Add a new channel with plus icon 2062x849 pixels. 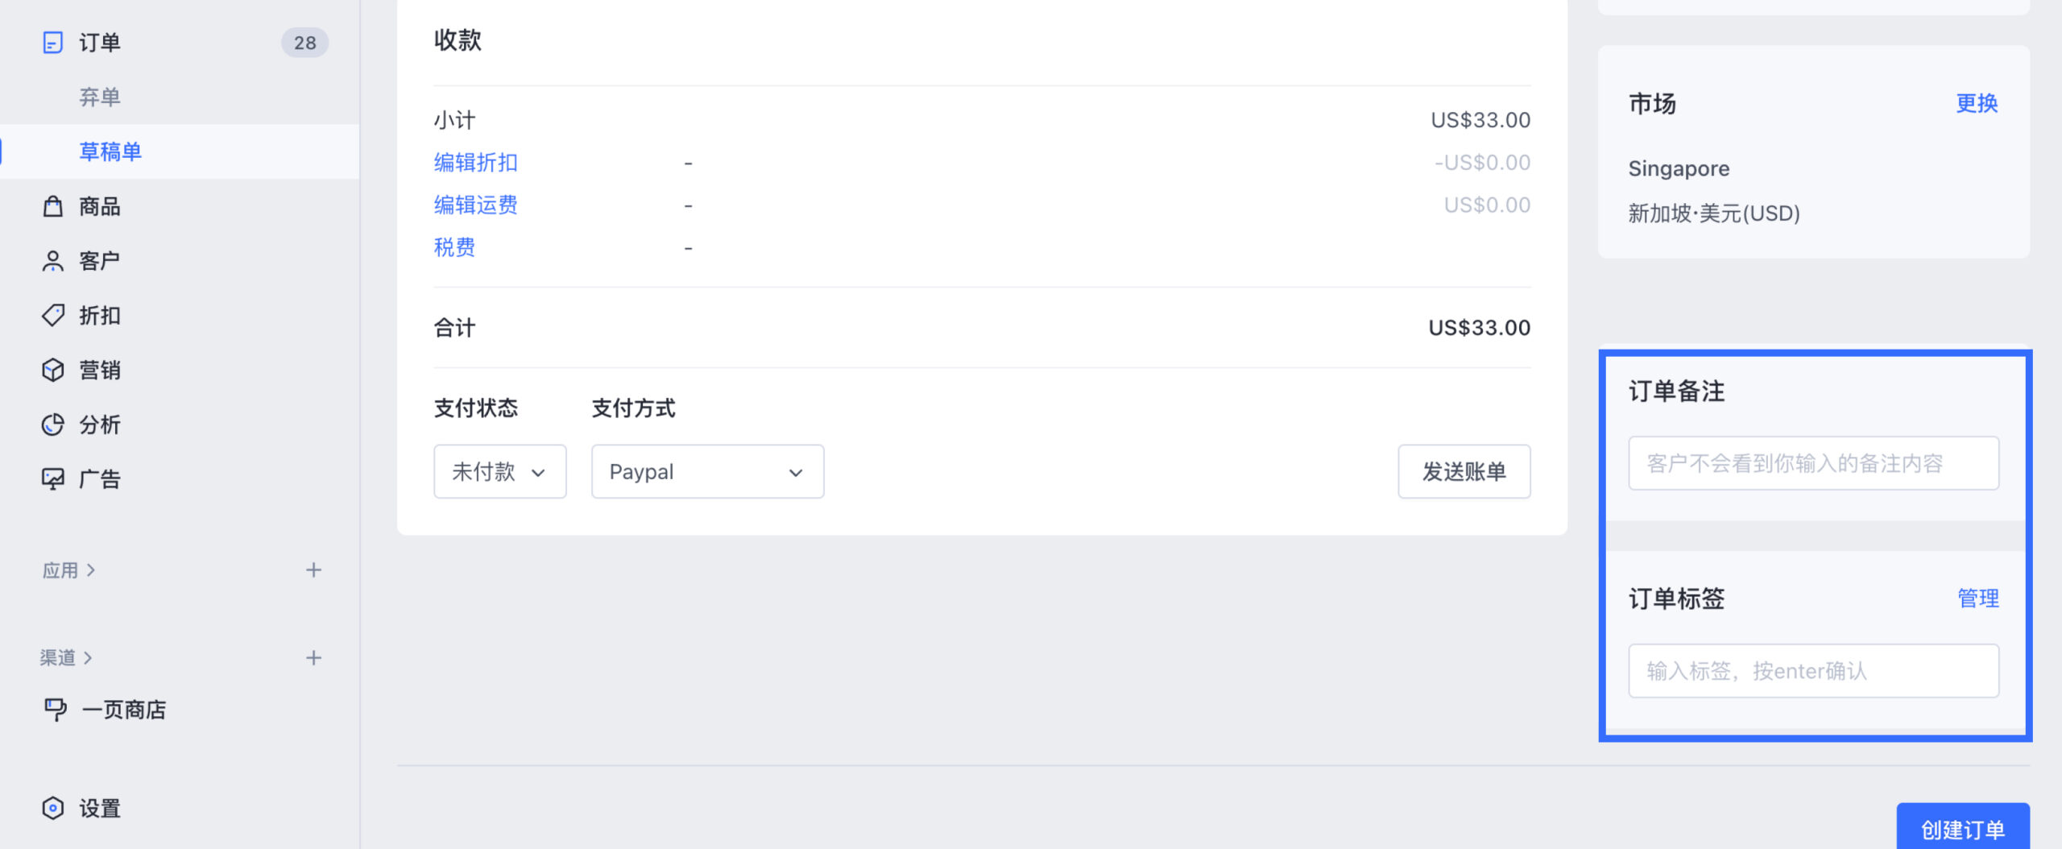click(313, 658)
